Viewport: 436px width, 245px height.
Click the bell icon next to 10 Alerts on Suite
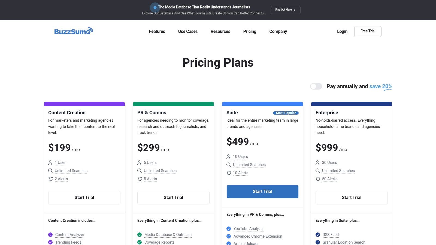(229, 173)
